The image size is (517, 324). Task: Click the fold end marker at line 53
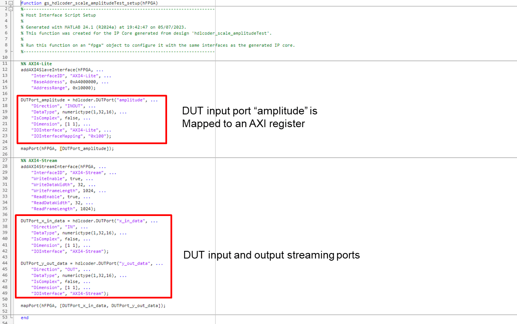pos(11,317)
